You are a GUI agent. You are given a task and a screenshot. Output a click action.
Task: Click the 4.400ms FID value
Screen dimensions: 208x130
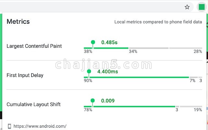coord(108,71)
